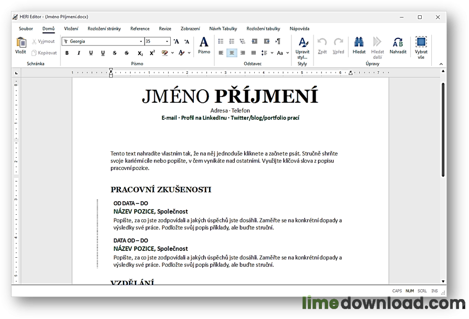Open the font color picker in Písmo group
The image size is (469, 319).
pos(181,52)
